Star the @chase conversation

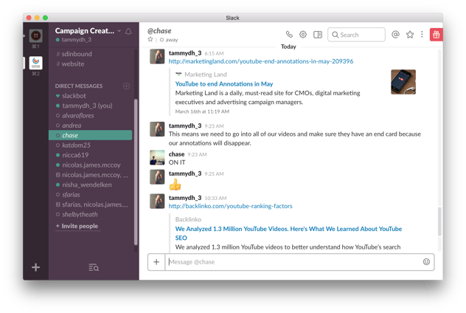(150, 39)
